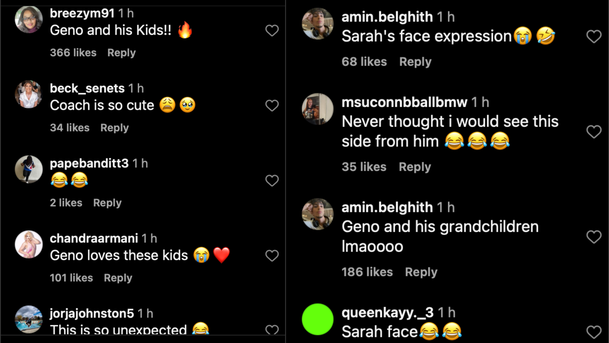Open beck_senets' profile picture
This screenshot has height=343, width=609.
(29, 94)
